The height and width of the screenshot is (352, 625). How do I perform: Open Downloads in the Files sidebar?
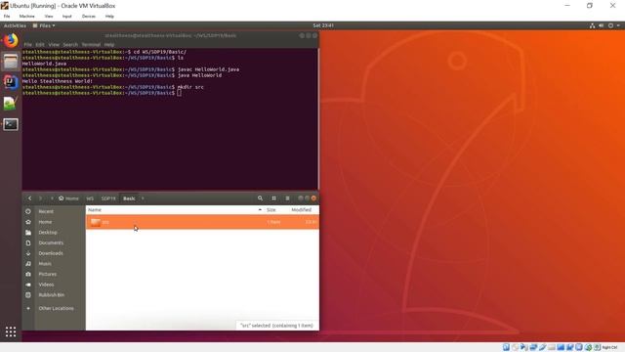click(x=51, y=253)
